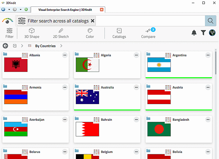The width and height of the screenshot is (219, 159).
Task: Open the Color search palette
Action: click(90, 33)
